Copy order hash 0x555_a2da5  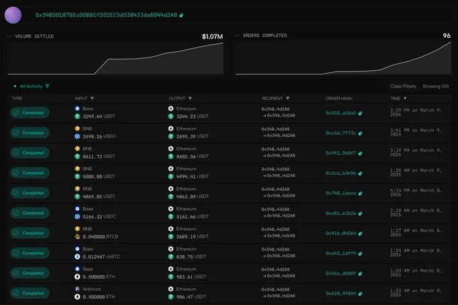tap(360, 113)
